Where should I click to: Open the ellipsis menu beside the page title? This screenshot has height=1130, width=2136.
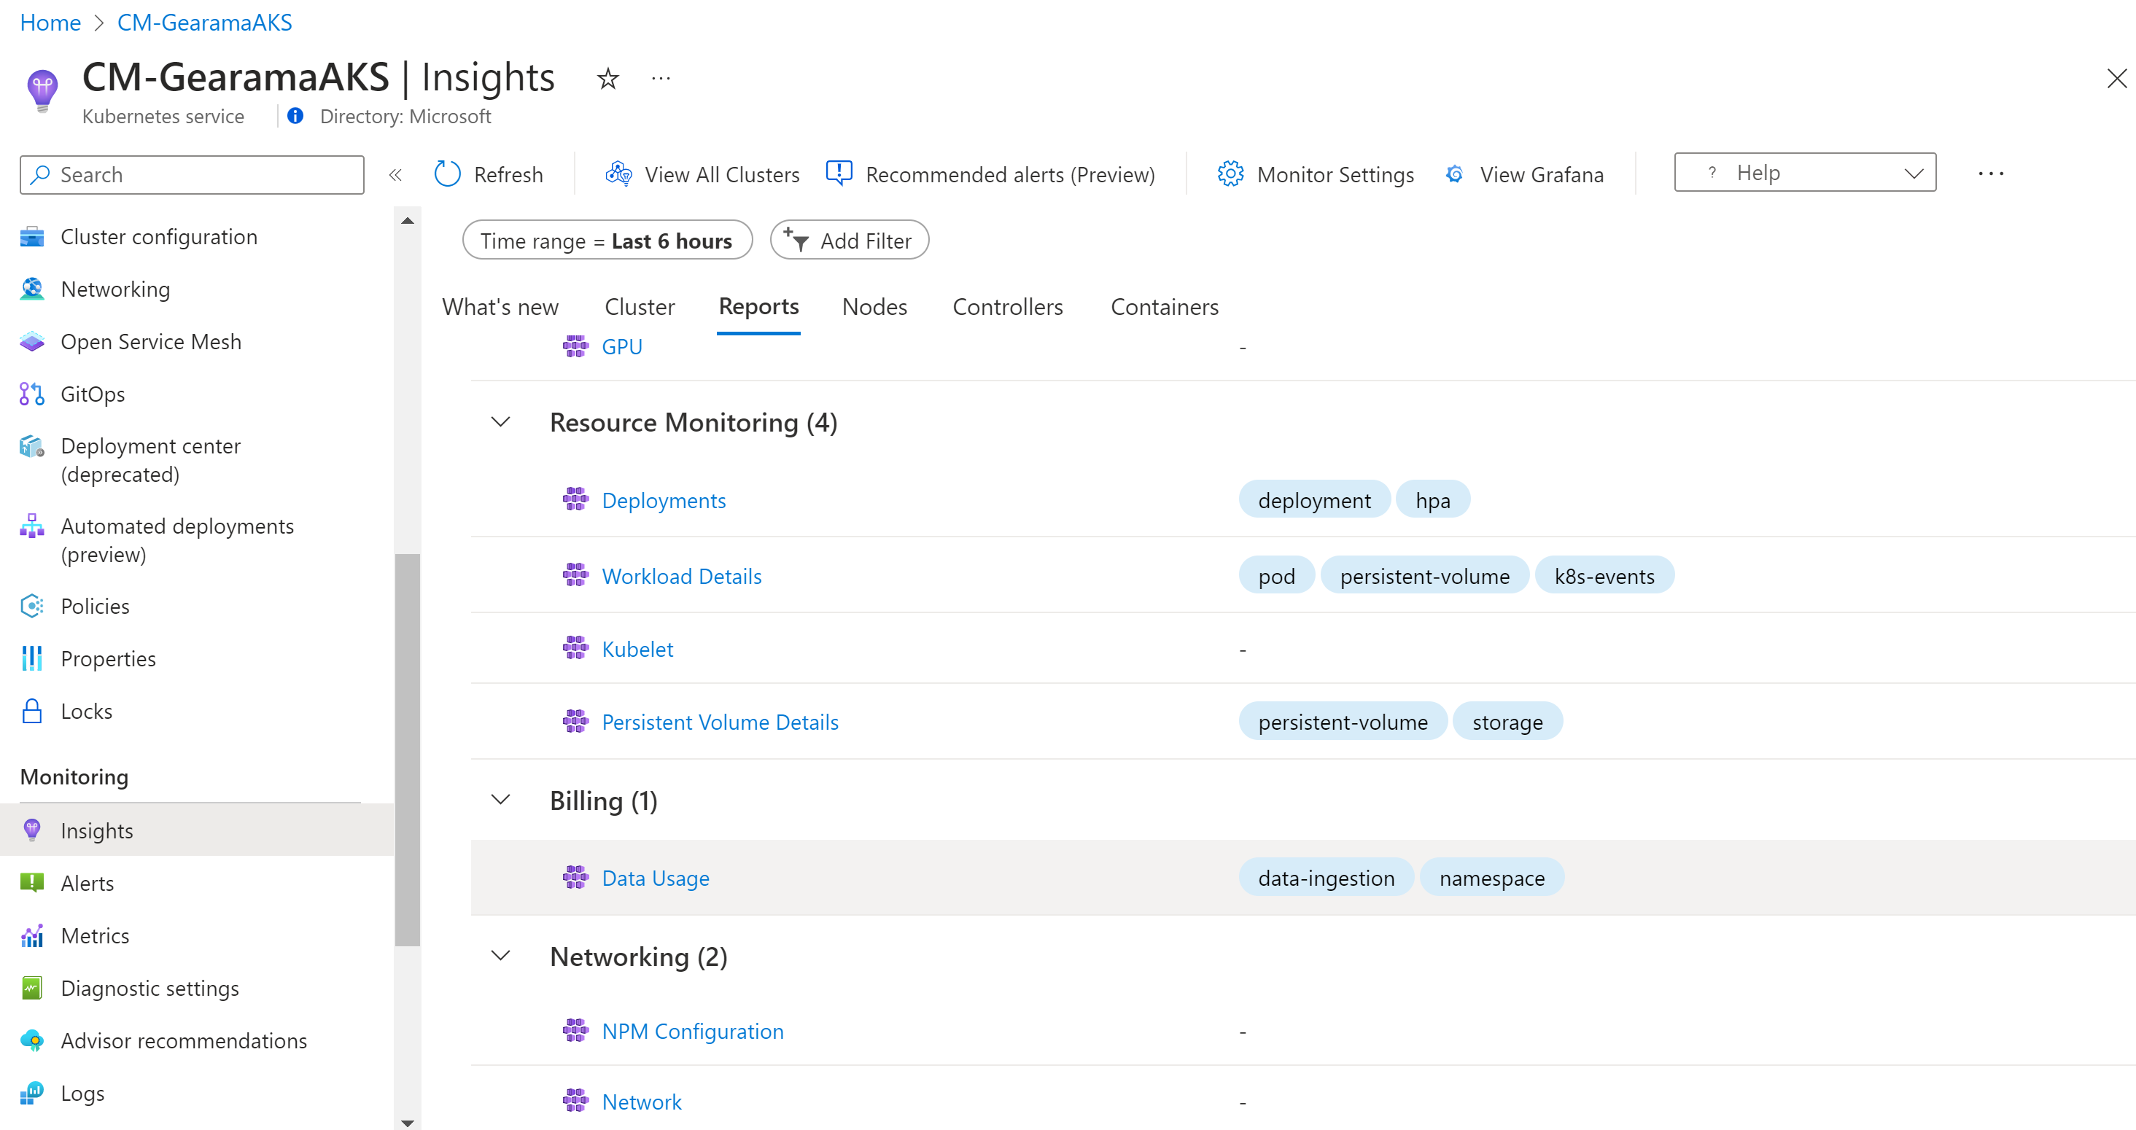pos(660,79)
